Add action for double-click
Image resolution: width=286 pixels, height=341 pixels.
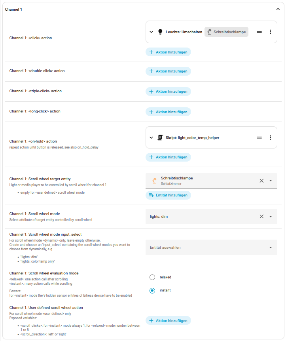[169, 71]
